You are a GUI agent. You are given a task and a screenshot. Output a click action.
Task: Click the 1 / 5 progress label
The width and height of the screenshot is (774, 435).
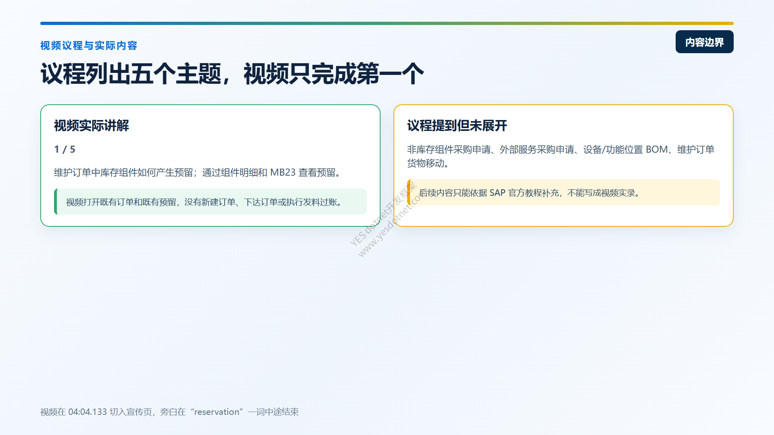point(65,149)
